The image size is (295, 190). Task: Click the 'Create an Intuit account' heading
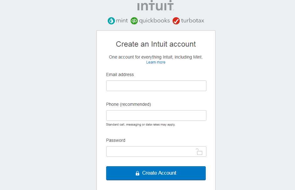click(x=156, y=44)
